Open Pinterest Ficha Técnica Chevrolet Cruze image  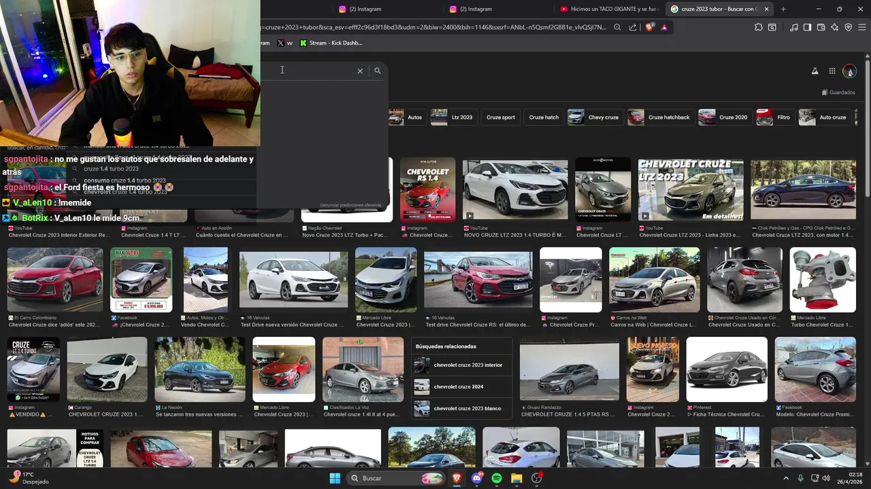point(727,369)
